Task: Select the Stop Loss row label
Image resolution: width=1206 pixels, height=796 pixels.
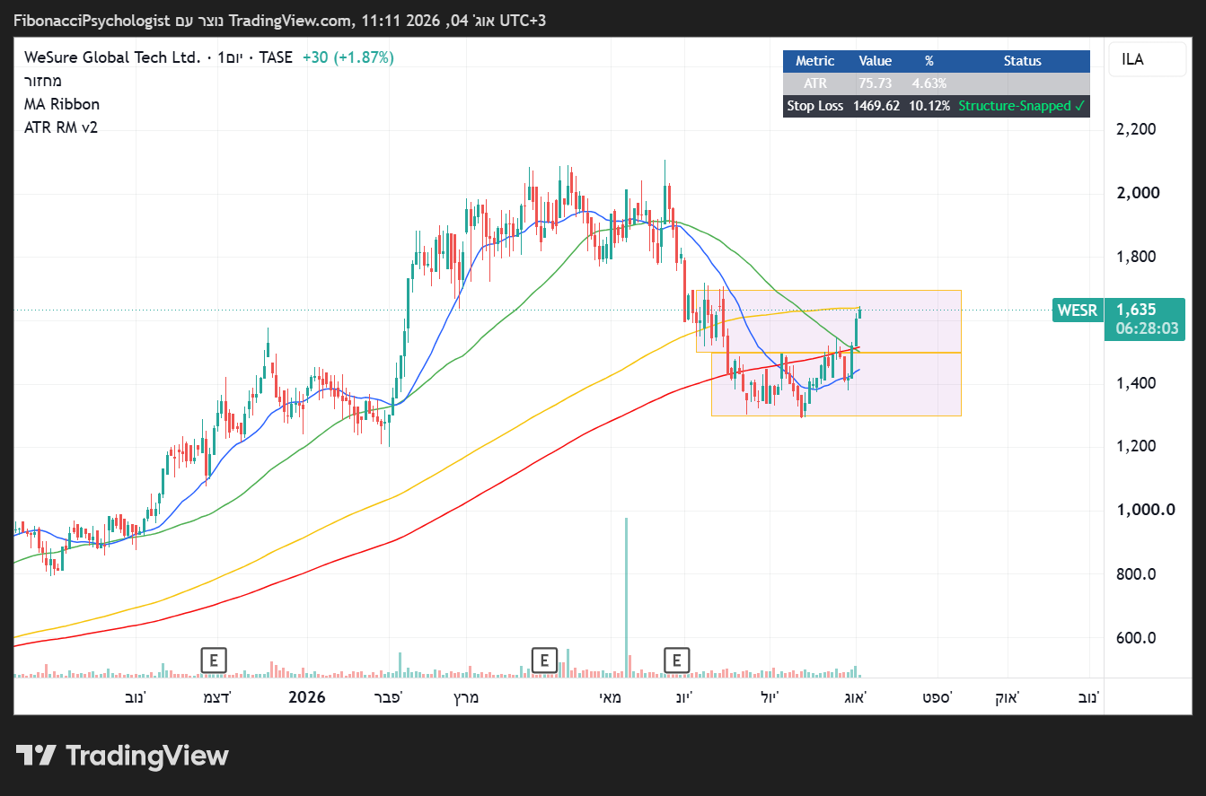Action: click(815, 106)
